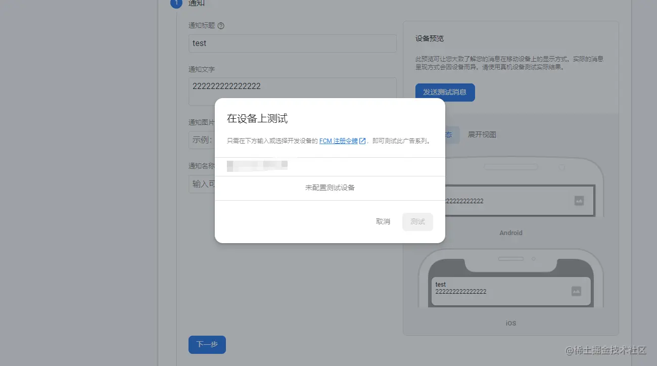Click the FCM token input in the dialog

tap(329, 165)
